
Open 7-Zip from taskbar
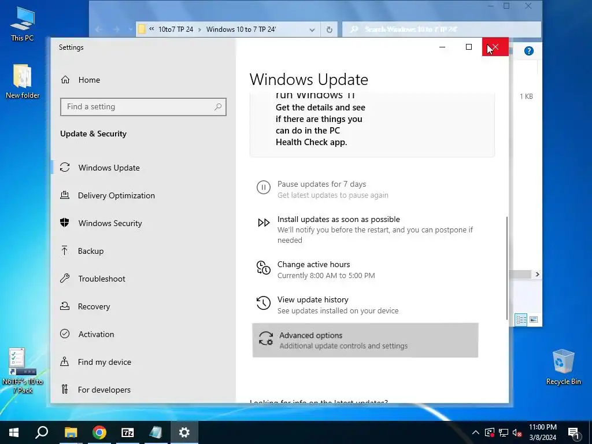128,432
